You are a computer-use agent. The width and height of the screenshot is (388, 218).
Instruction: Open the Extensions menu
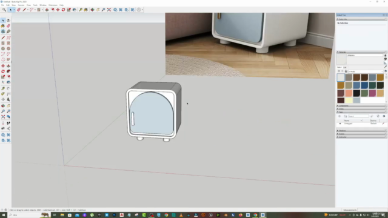point(53,5)
